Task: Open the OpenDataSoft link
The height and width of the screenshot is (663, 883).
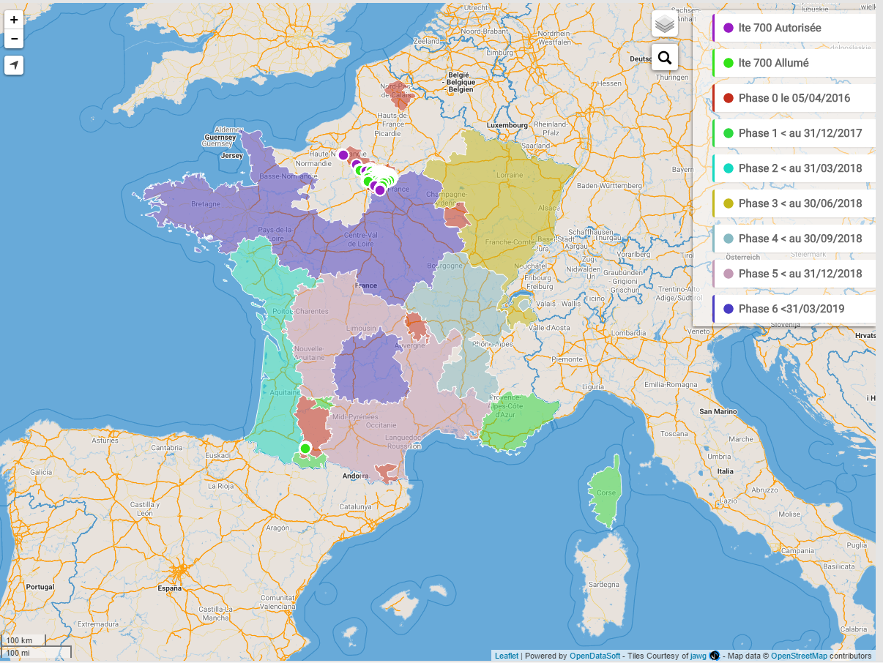Action: tap(595, 656)
